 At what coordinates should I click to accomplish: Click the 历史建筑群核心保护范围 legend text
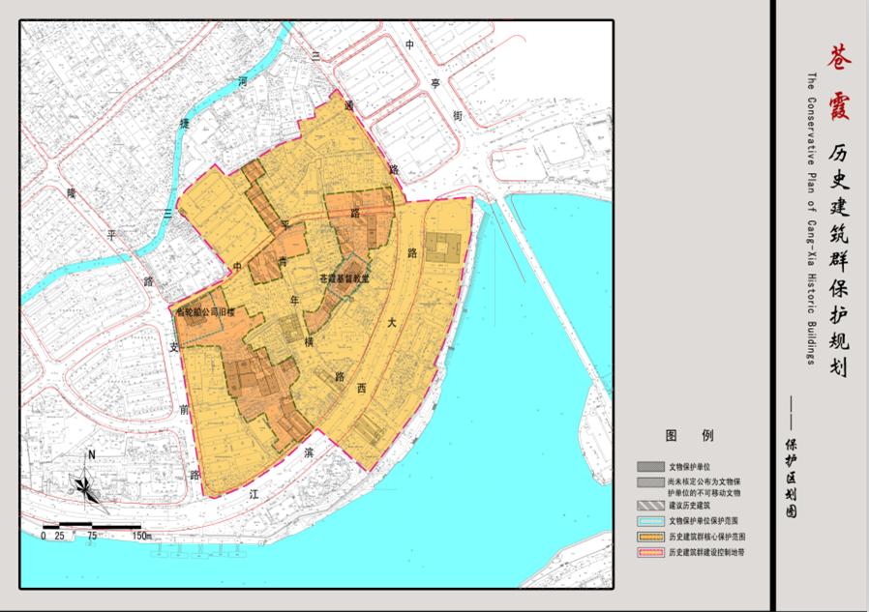[706, 537]
